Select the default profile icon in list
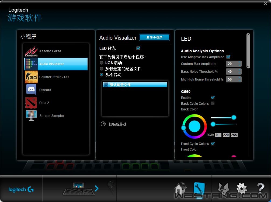Viewport: 271px width, 202px height. [106, 85]
